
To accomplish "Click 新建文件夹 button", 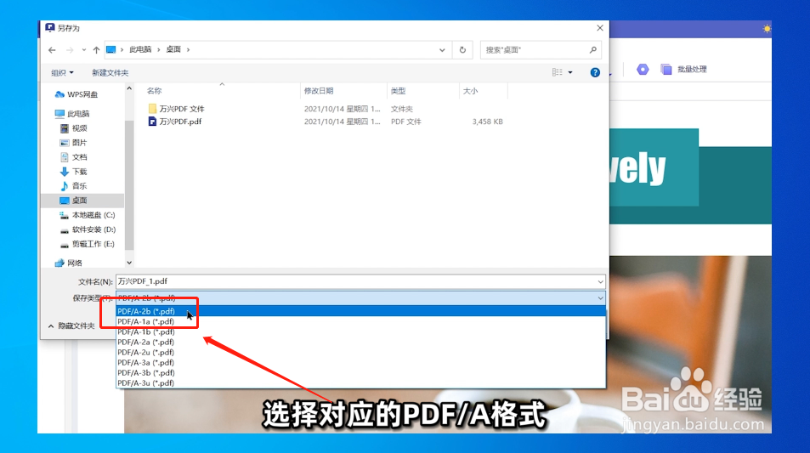I will pyautogui.click(x=110, y=73).
